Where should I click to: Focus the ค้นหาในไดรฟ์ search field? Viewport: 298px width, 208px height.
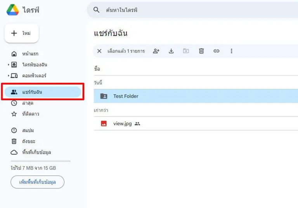tap(192, 10)
